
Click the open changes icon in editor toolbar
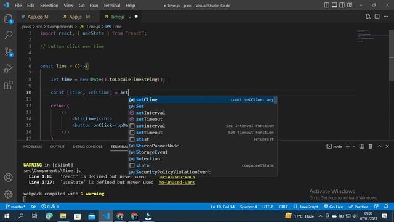(368, 17)
